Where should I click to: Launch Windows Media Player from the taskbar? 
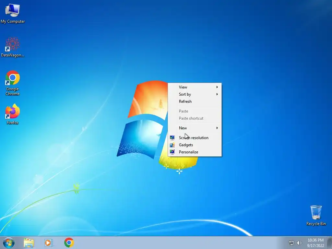click(49, 243)
